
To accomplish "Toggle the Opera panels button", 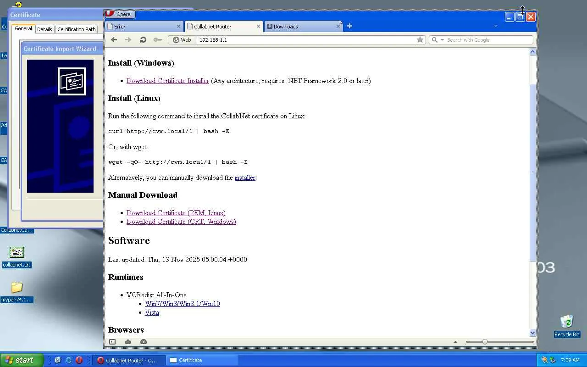I will coord(112,342).
